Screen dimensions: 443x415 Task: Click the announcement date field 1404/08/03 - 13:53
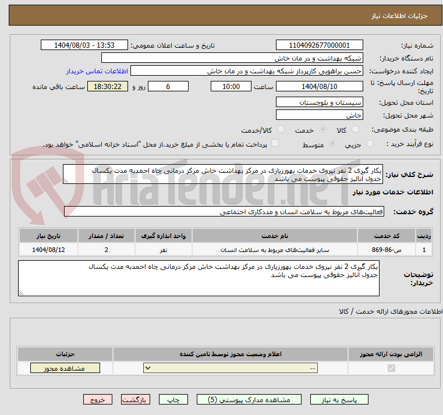pyautogui.click(x=84, y=45)
